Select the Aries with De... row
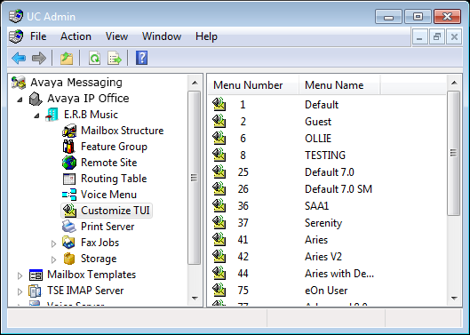 click(327, 273)
